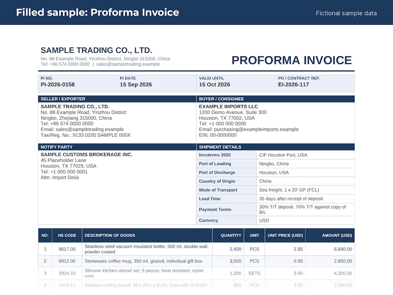Image resolution: width=393 pixels, height=295 pixels.
Task: Click the 'AMOUNT (USD)' column header
Action: pyautogui.click(x=337, y=235)
